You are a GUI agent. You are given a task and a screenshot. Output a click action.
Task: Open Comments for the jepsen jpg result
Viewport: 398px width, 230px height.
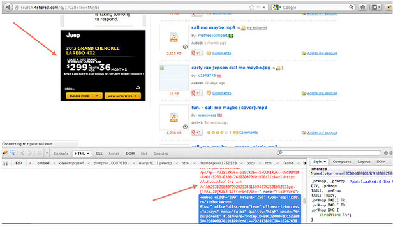[x=221, y=93]
